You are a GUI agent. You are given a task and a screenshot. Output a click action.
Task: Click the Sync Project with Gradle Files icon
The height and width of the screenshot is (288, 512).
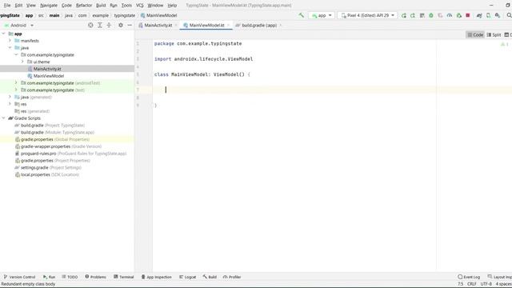[479, 15]
